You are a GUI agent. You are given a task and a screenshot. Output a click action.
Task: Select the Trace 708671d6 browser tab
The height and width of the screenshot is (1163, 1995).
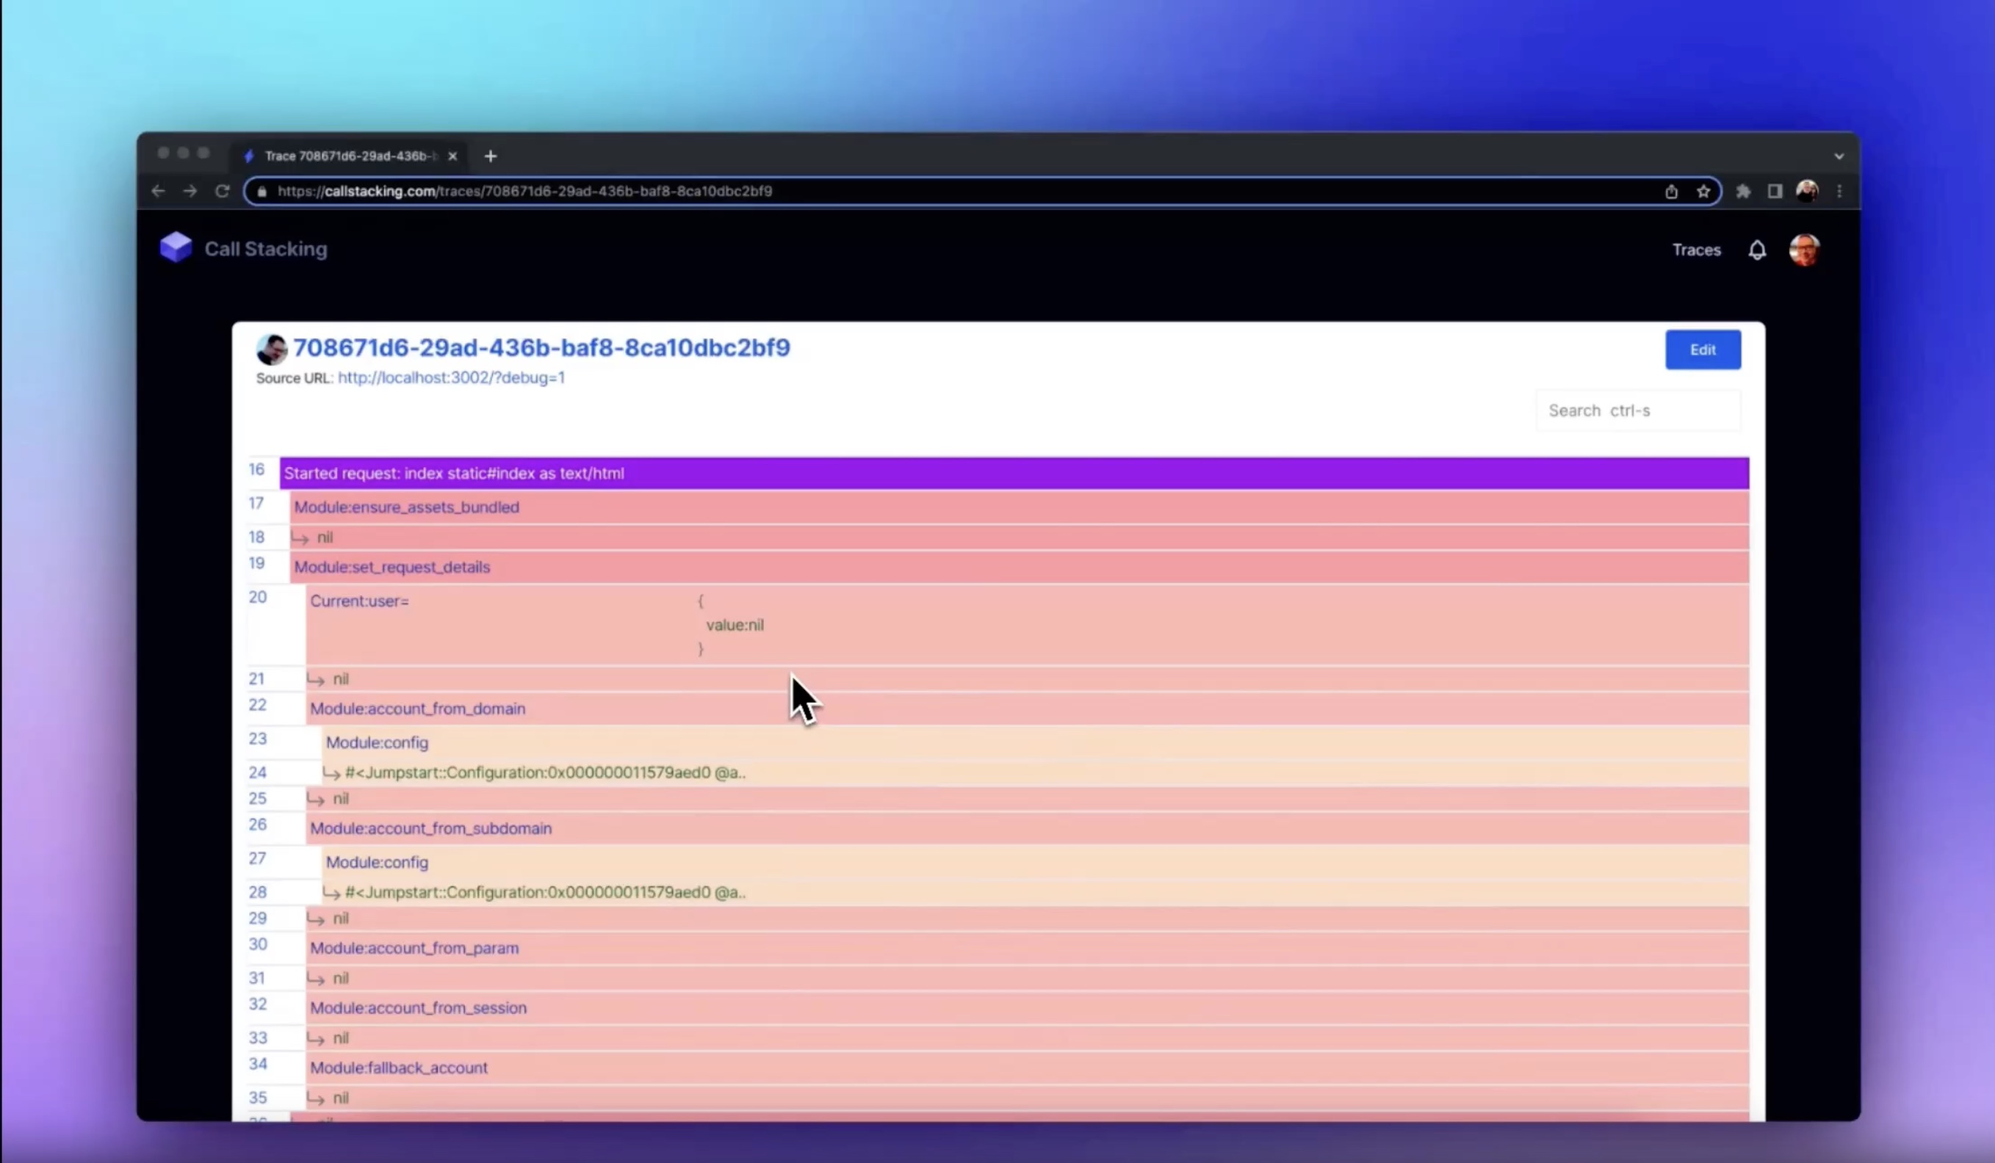tap(348, 156)
